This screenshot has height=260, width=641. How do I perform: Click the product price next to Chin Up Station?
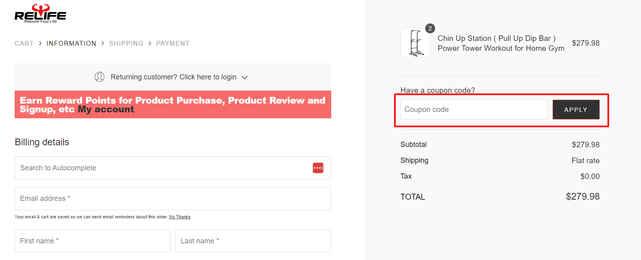point(585,43)
